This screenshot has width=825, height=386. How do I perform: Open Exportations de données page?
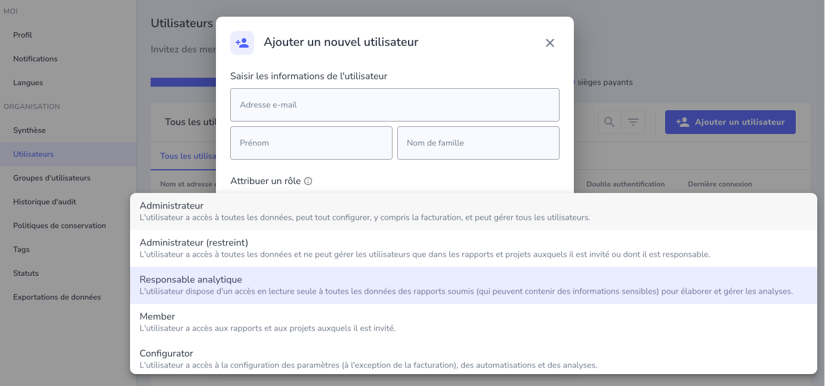click(x=68, y=297)
